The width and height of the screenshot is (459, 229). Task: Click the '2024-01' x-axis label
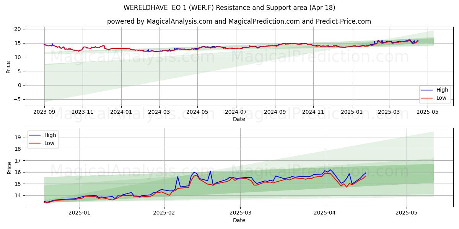coord(121,112)
